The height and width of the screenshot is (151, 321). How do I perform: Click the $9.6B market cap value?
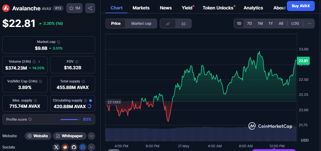41,48
